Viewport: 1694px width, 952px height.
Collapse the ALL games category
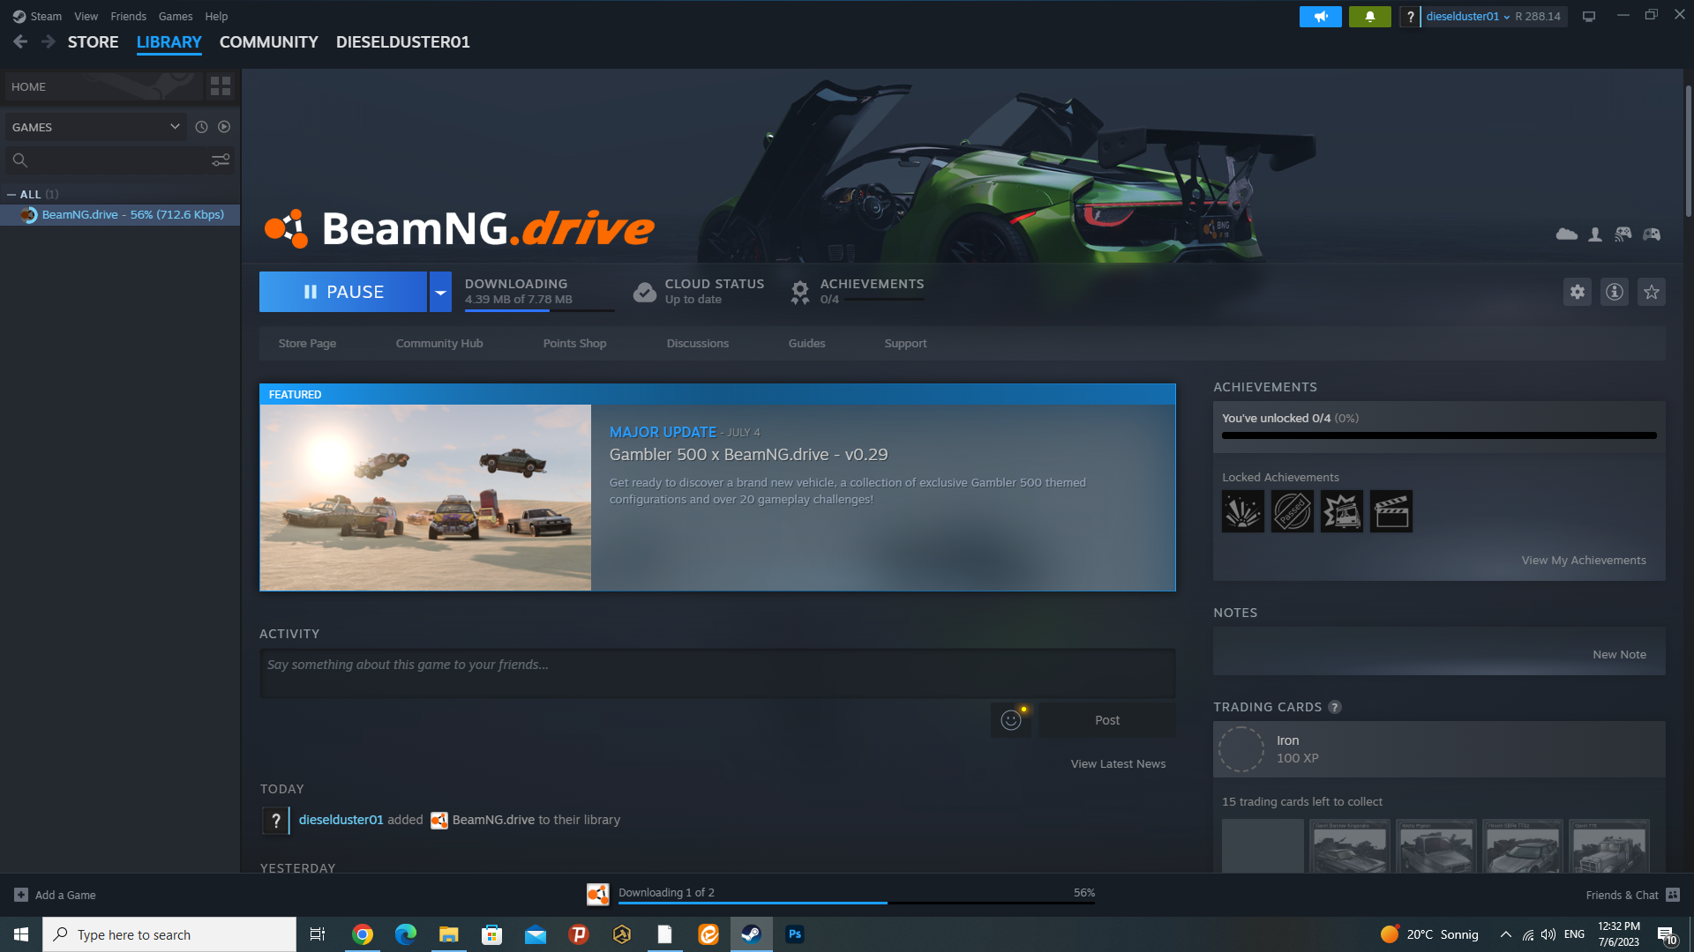[x=11, y=195]
